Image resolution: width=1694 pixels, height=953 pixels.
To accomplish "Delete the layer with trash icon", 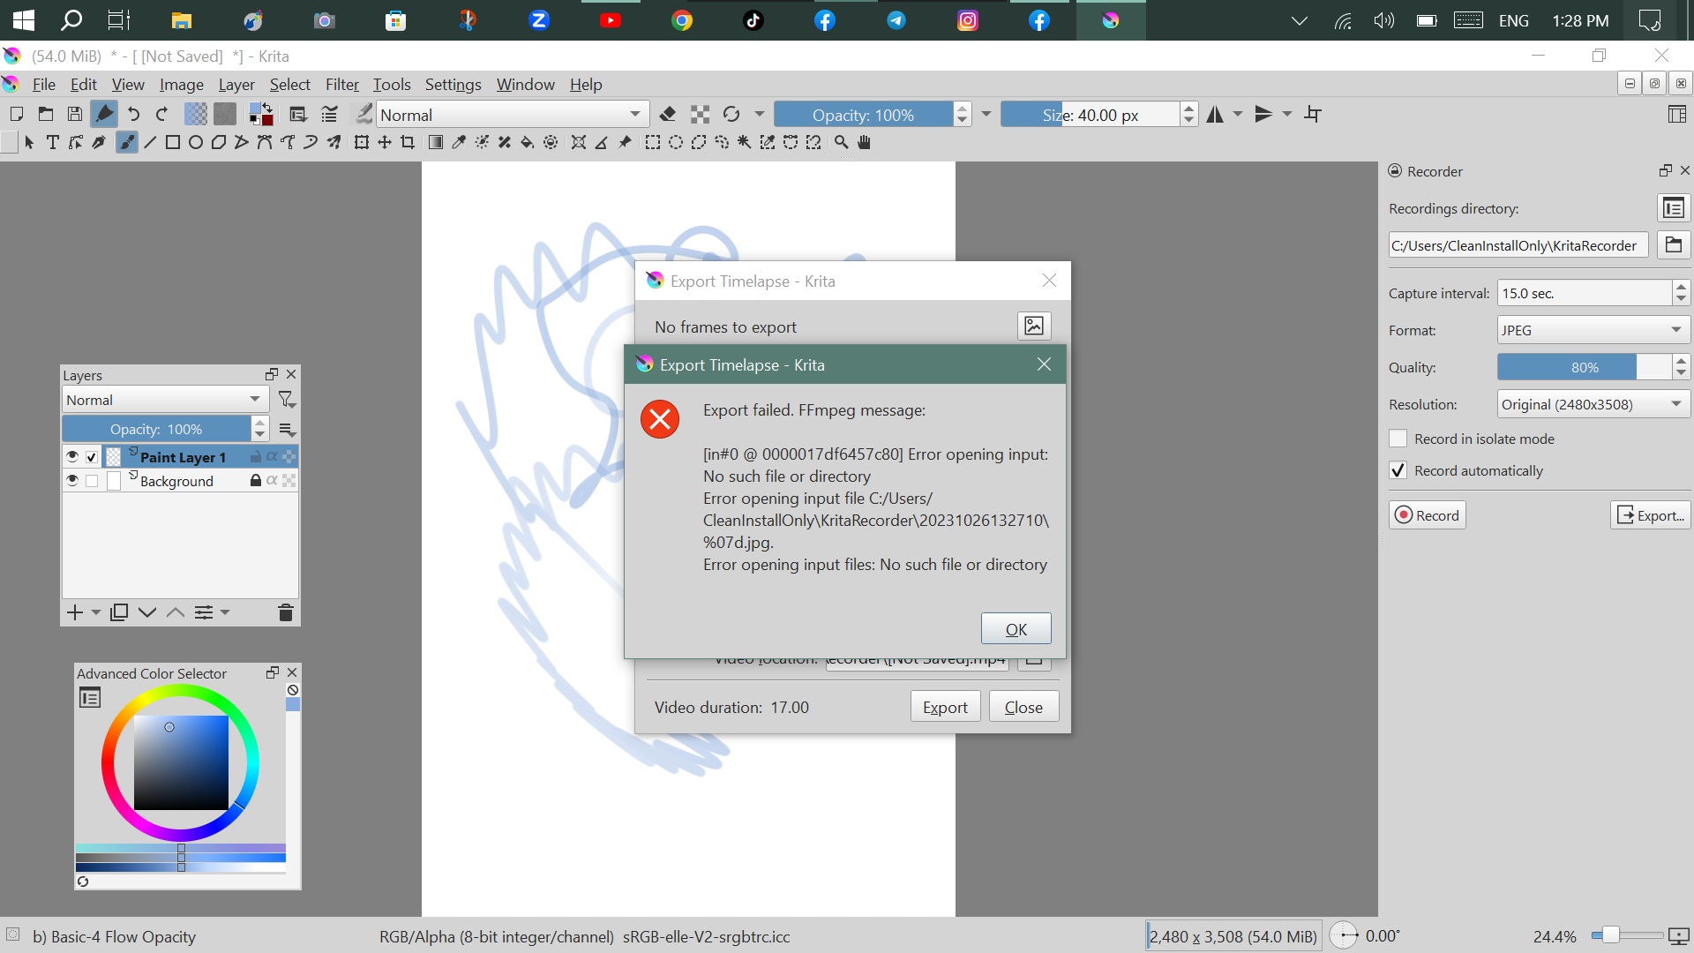I will click(285, 612).
